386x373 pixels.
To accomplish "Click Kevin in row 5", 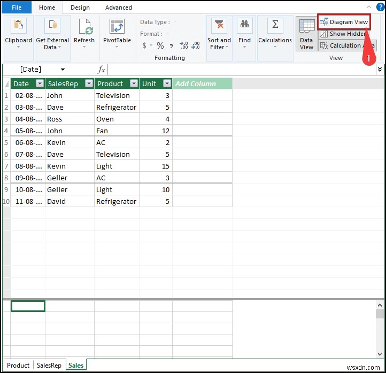I will tap(70, 142).
